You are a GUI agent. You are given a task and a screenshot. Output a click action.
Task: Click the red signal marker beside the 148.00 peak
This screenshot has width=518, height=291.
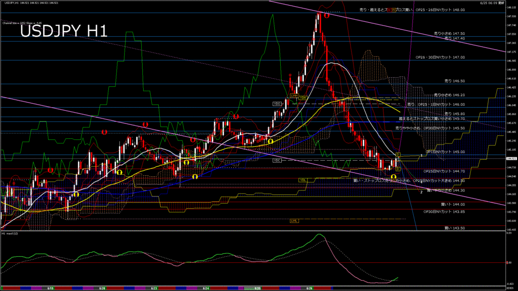(x=327, y=16)
